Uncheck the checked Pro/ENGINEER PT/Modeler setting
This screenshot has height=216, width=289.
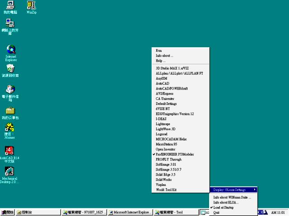point(181,154)
